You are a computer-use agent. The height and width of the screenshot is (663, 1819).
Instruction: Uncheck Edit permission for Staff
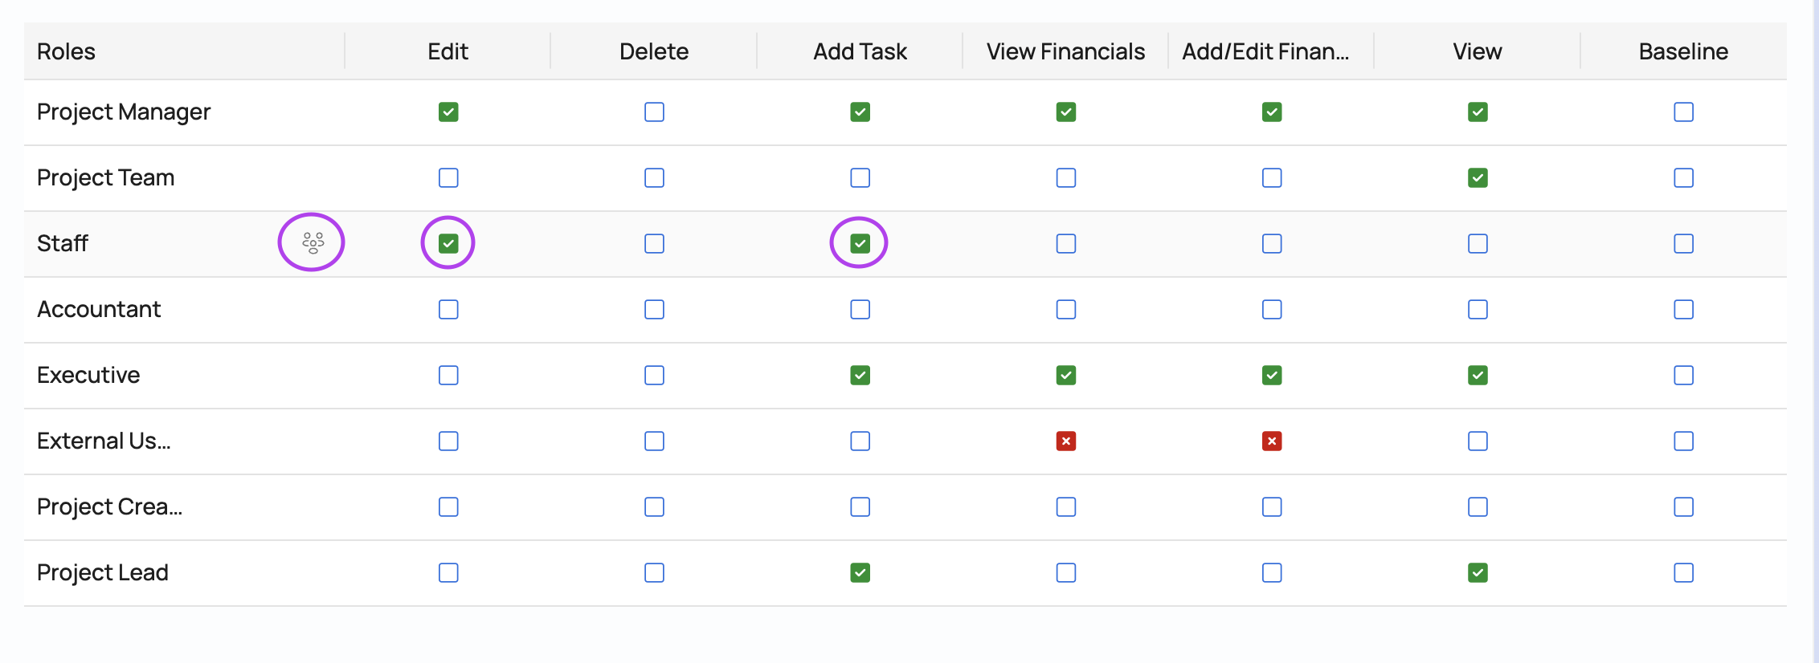click(x=448, y=243)
